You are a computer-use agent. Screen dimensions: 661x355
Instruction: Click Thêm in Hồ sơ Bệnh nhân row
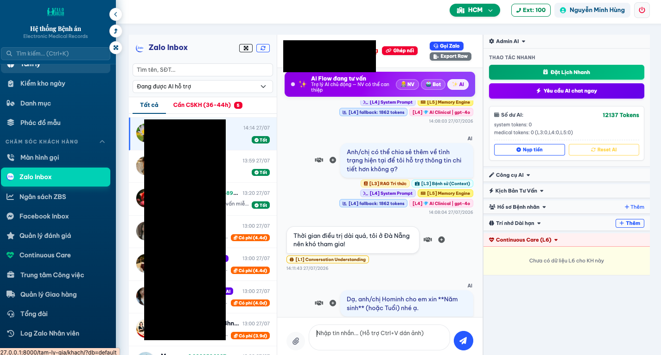tap(634, 207)
